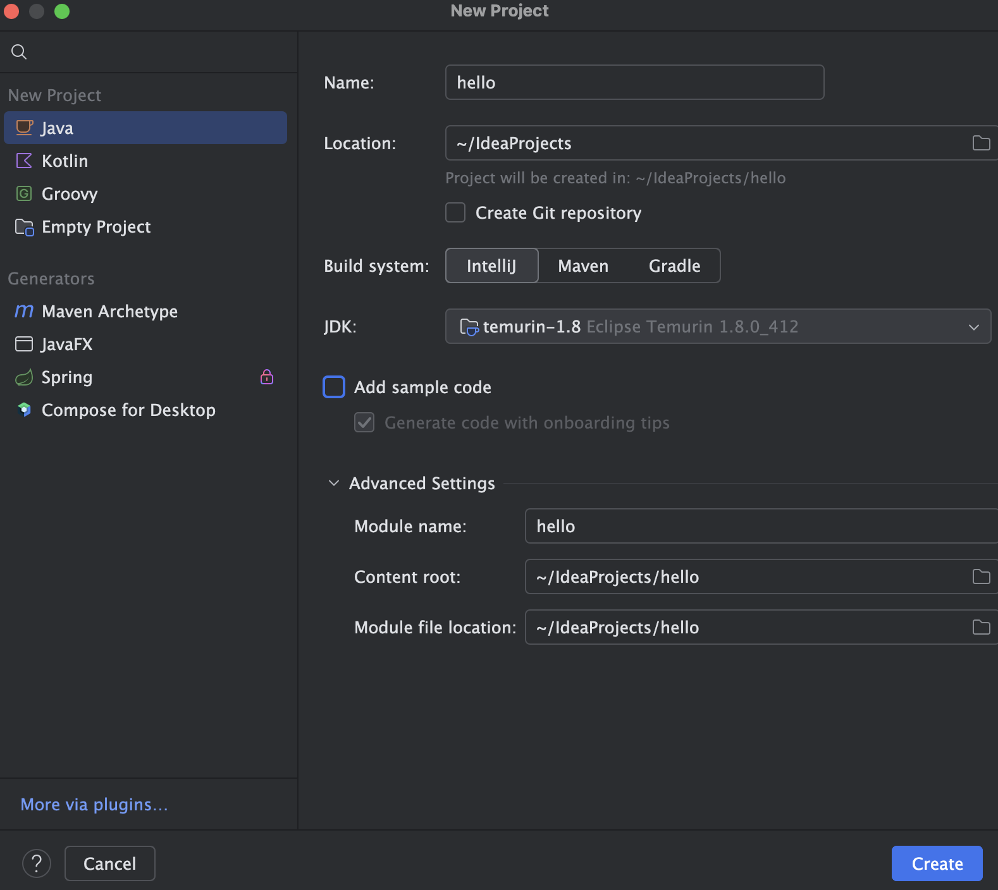Screen dimensions: 998x890
Task: Browse folder for Module file location
Action: [x=981, y=627]
